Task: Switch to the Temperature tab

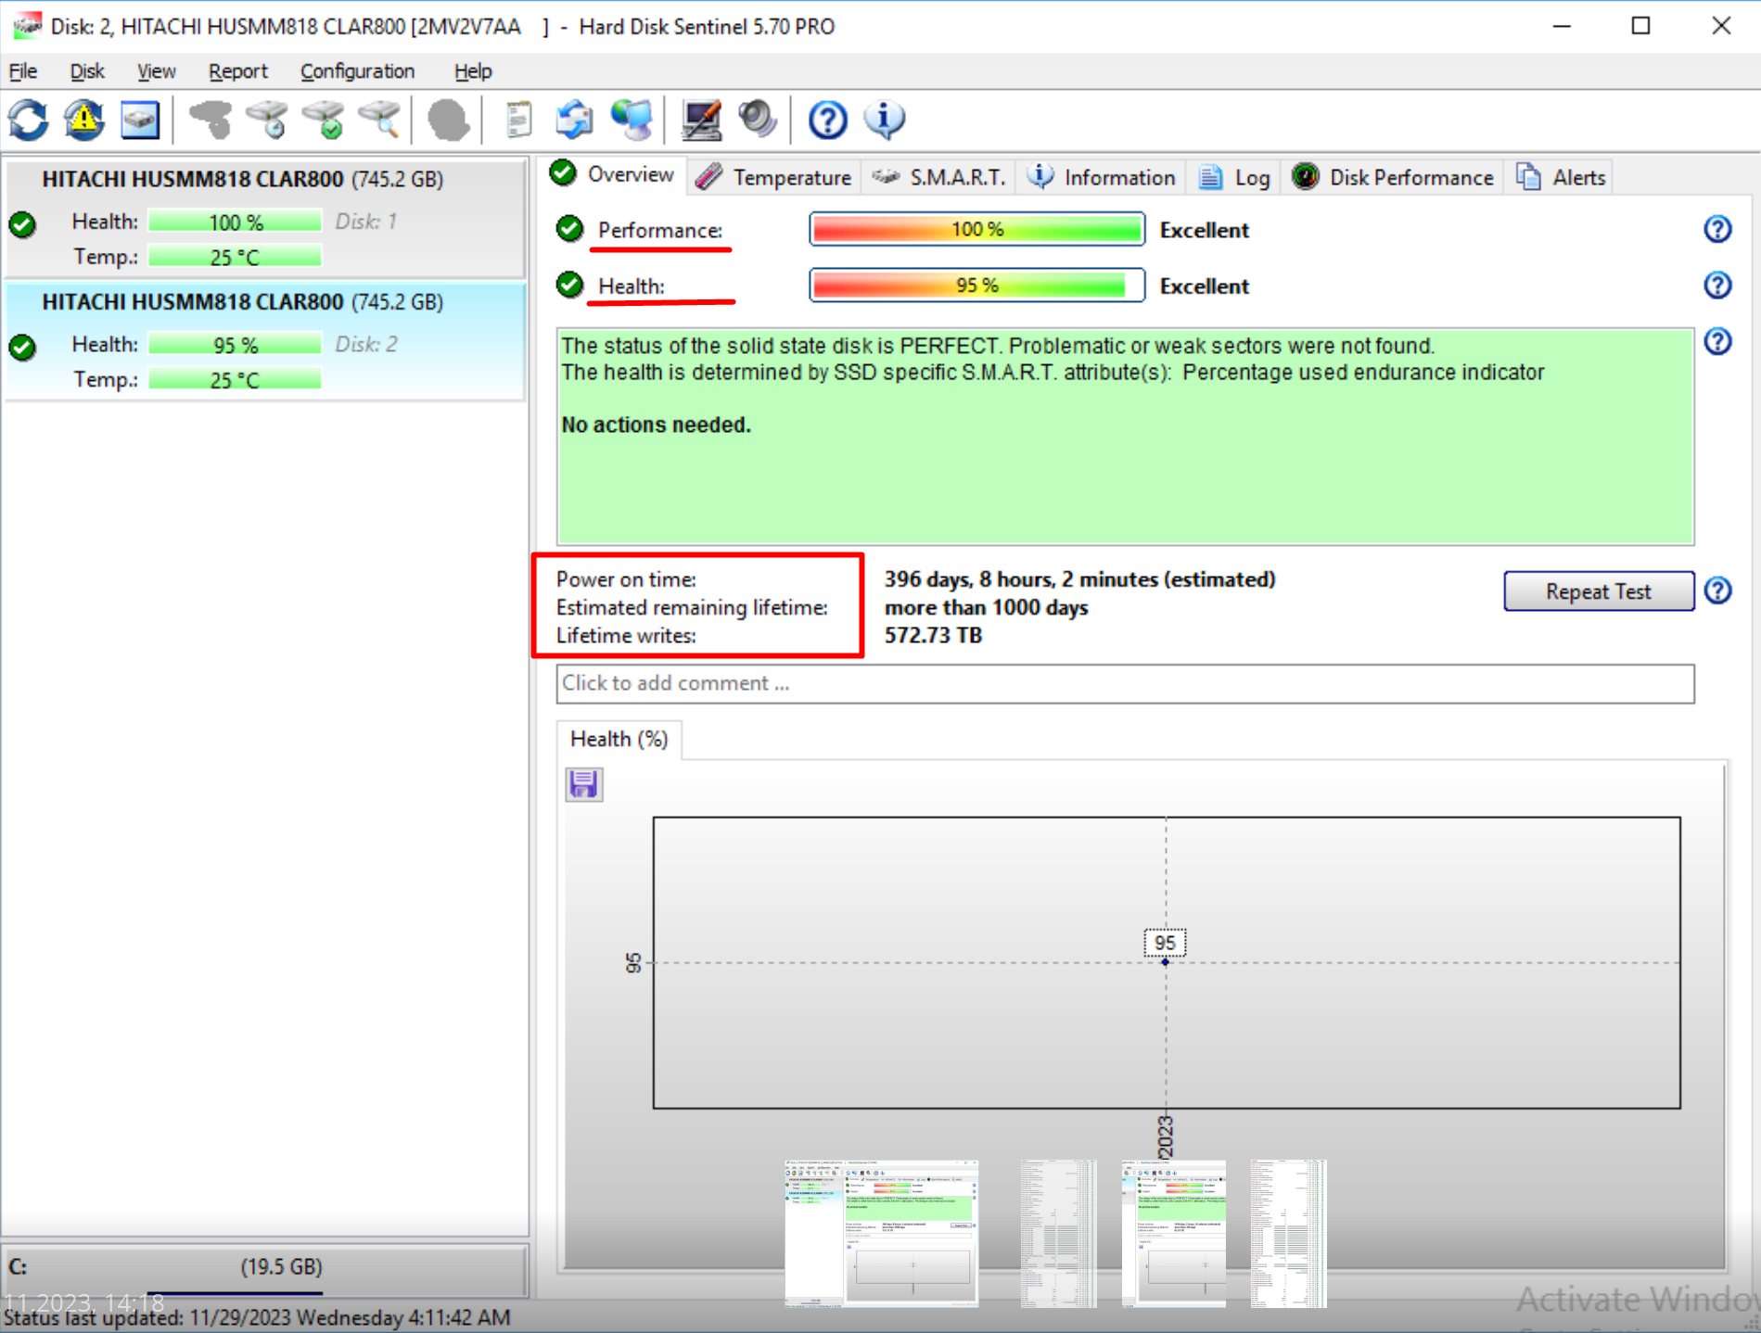Action: pyautogui.click(x=773, y=177)
